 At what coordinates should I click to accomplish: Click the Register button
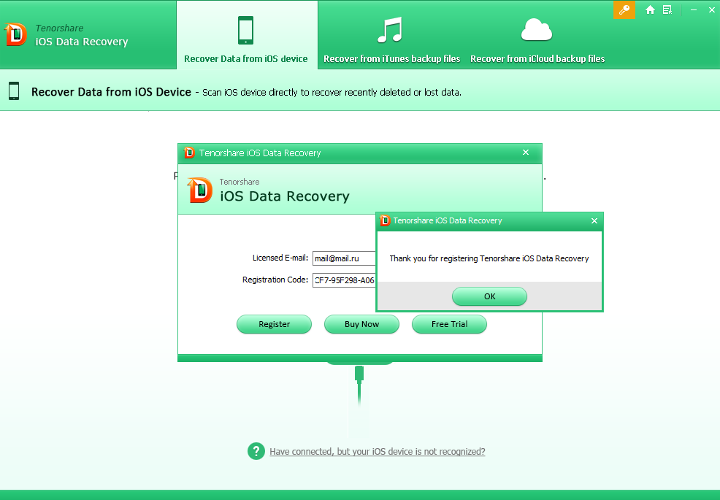click(x=274, y=324)
